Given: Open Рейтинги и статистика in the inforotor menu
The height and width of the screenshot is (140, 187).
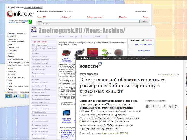Looking at the screenshot, I should (95, 17).
